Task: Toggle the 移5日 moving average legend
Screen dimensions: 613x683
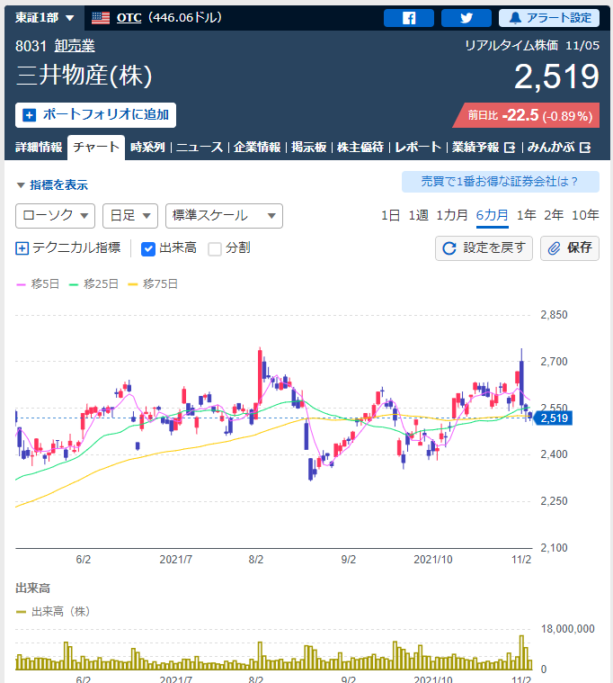Action: tap(38, 284)
